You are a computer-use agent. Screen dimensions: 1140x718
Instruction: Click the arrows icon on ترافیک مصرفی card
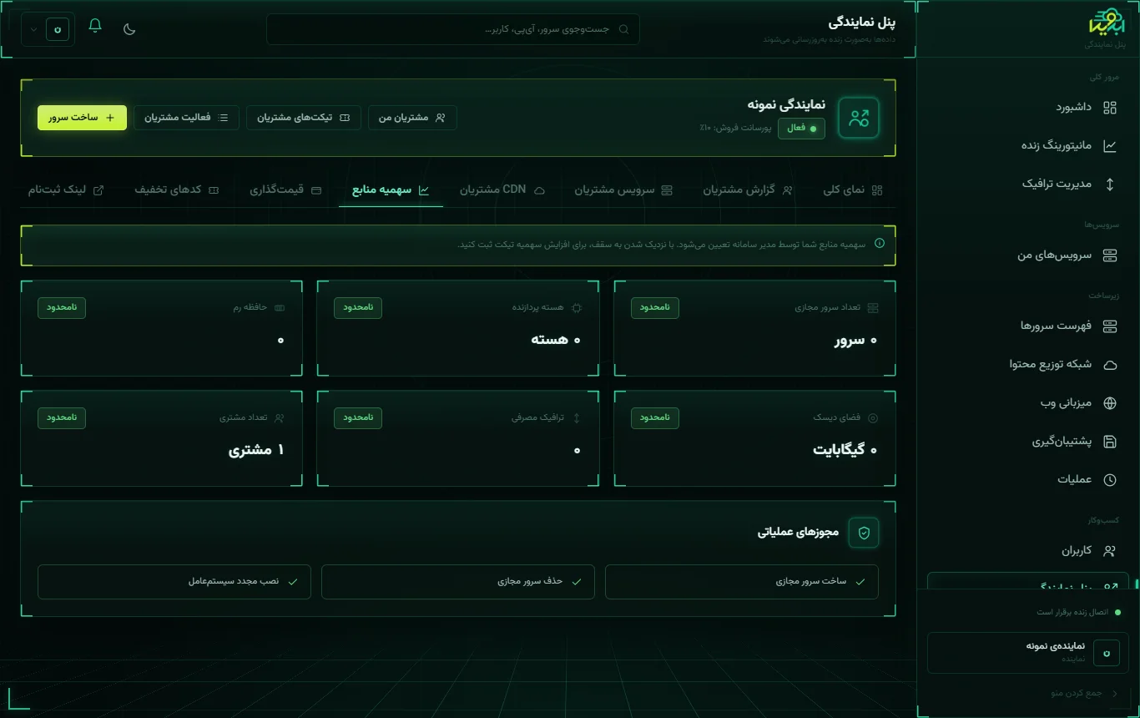[x=577, y=417]
